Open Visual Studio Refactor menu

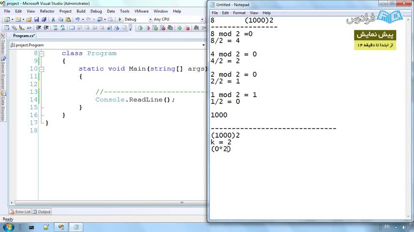(x=47, y=11)
